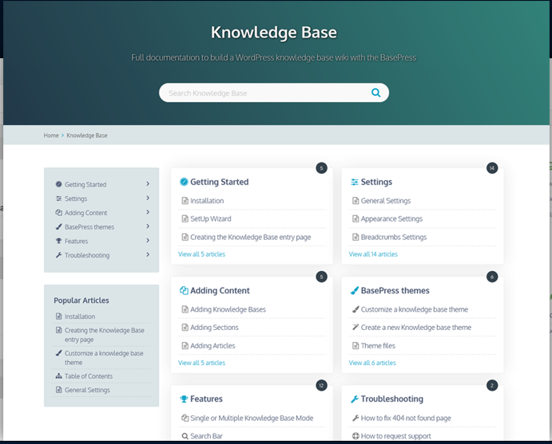Viewport: 552px width, 444px height.
Task: Open Troubleshooting in sidebar menu
Action: click(87, 255)
